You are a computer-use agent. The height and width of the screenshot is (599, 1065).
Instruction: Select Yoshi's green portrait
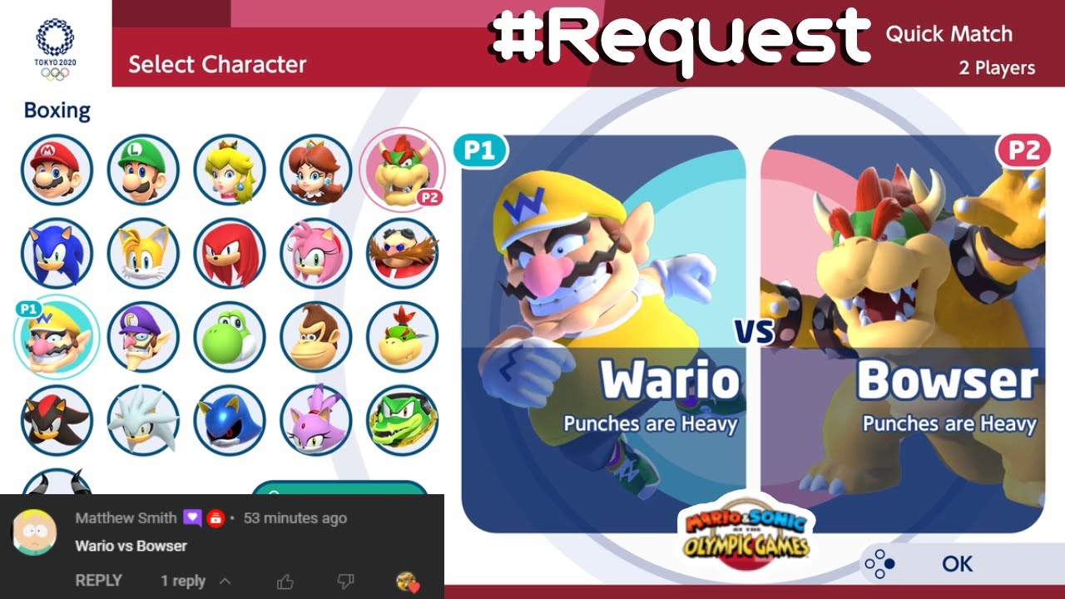tap(230, 337)
